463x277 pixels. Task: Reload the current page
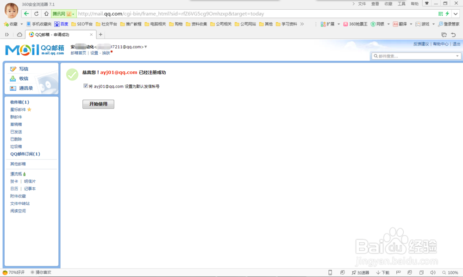pos(36,13)
